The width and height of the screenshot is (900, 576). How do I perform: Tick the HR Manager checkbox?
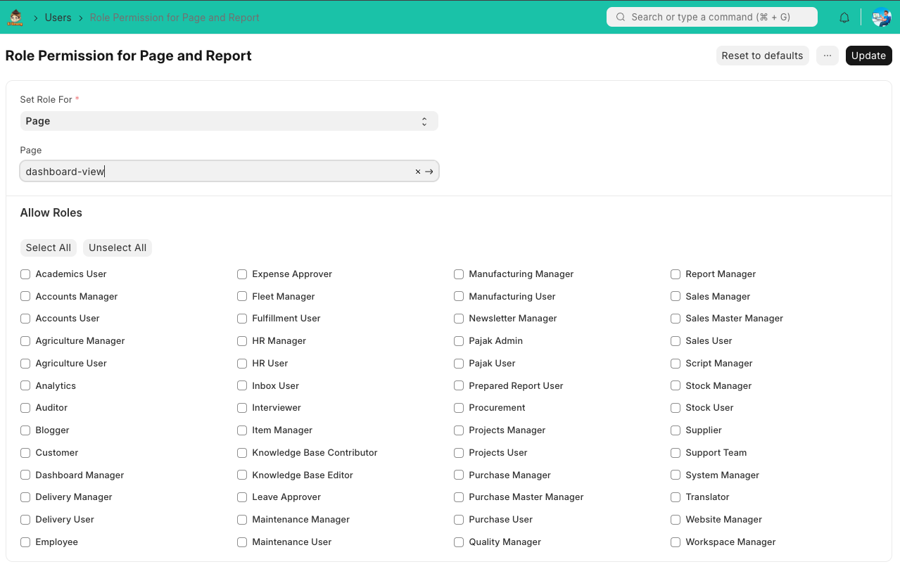242,341
